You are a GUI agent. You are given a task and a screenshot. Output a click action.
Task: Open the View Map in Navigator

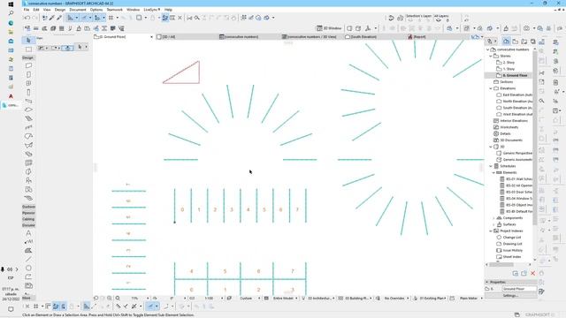pyautogui.click(x=515, y=42)
